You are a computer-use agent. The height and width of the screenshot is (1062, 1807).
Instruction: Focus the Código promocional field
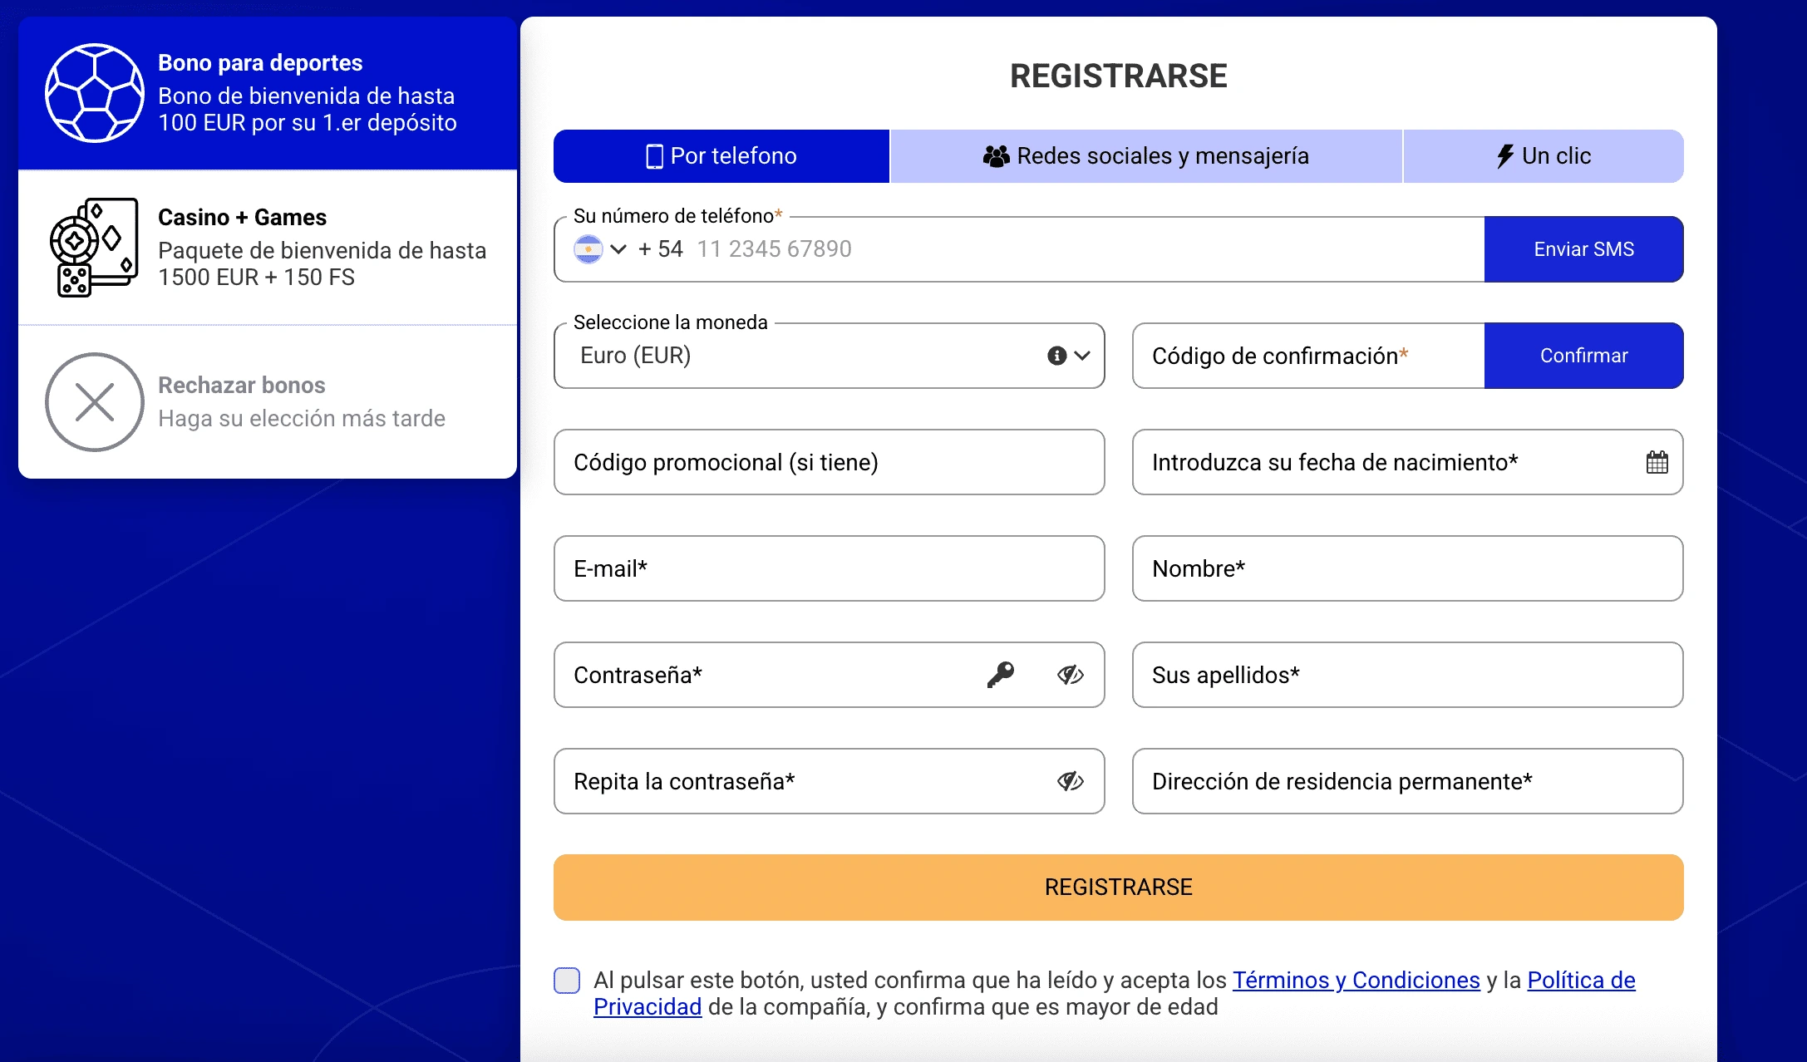[x=829, y=462]
